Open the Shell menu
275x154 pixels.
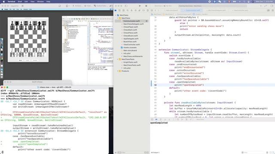[20, 2]
